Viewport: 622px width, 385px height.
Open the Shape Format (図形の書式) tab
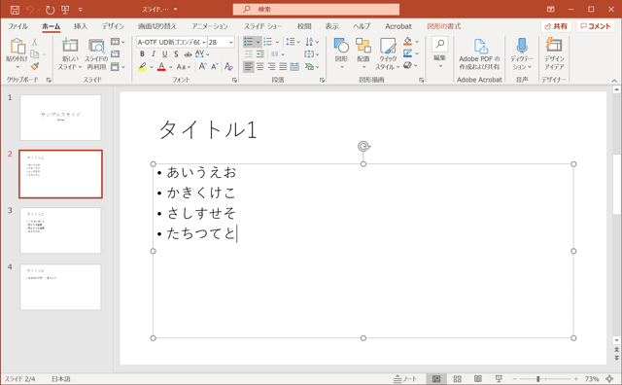click(x=444, y=26)
